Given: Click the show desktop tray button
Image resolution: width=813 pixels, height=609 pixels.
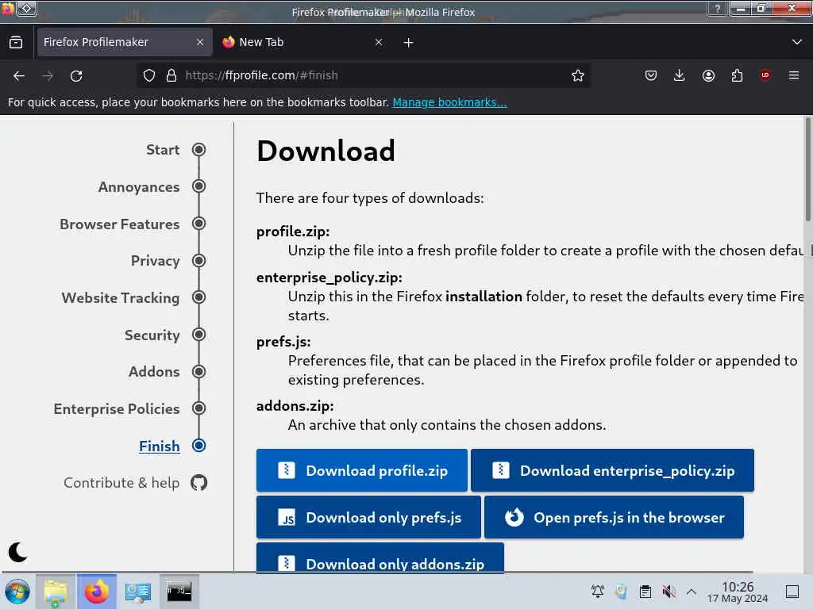Looking at the screenshot, I should (792, 592).
